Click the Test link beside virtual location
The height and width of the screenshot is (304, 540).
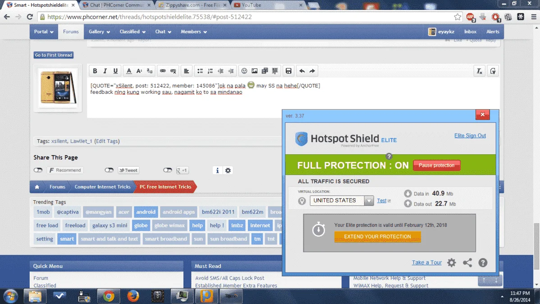coord(382,200)
